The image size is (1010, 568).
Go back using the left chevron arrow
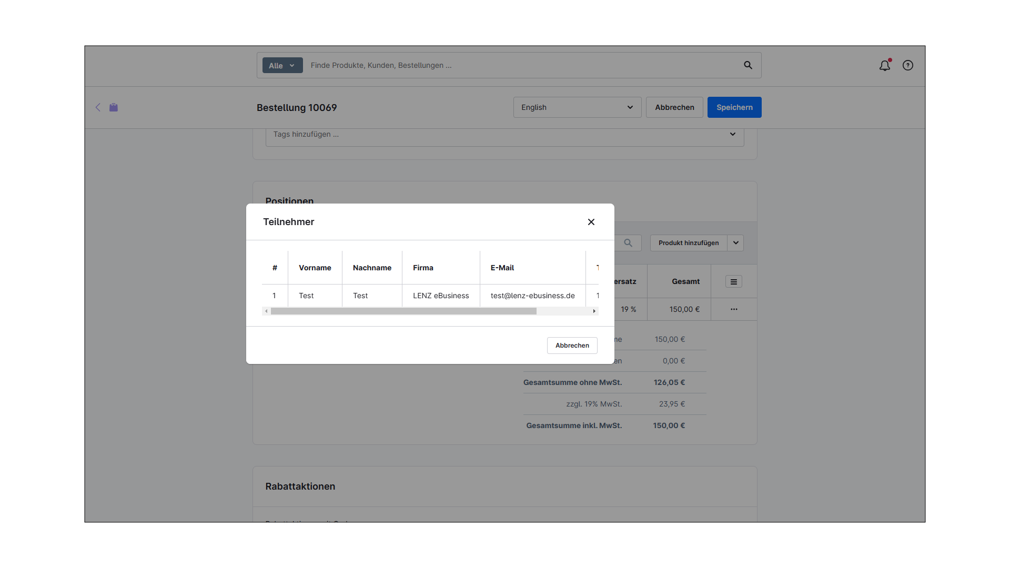(98, 107)
